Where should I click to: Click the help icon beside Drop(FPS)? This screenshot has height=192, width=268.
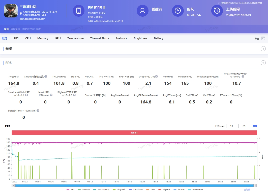pyautogui.click(x=157, y=77)
